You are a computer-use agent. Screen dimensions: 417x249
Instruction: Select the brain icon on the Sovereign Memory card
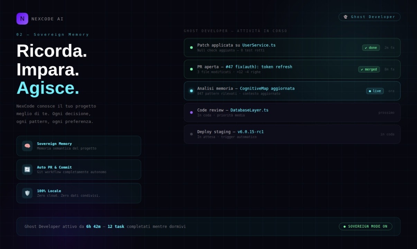tap(27, 146)
